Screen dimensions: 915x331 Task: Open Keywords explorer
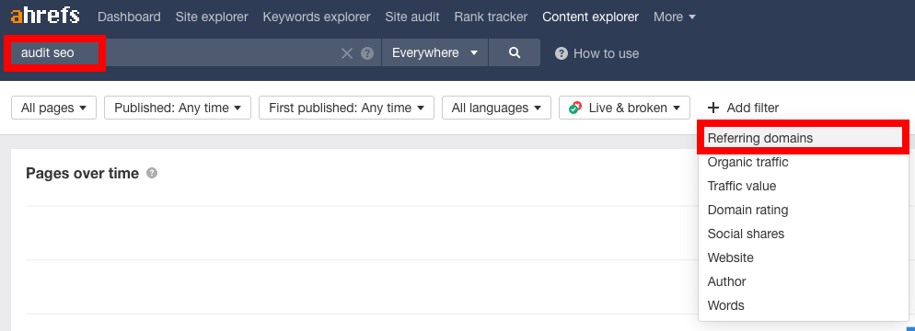(x=317, y=17)
